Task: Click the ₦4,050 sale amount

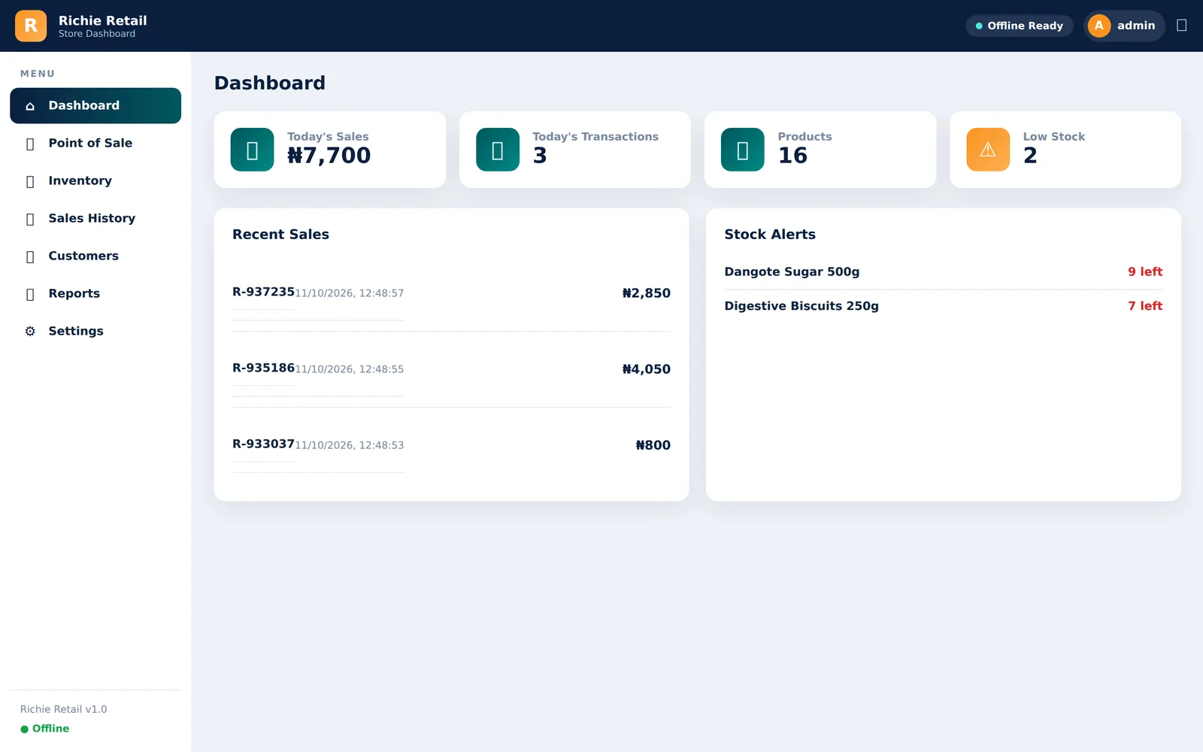Action: click(646, 369)
